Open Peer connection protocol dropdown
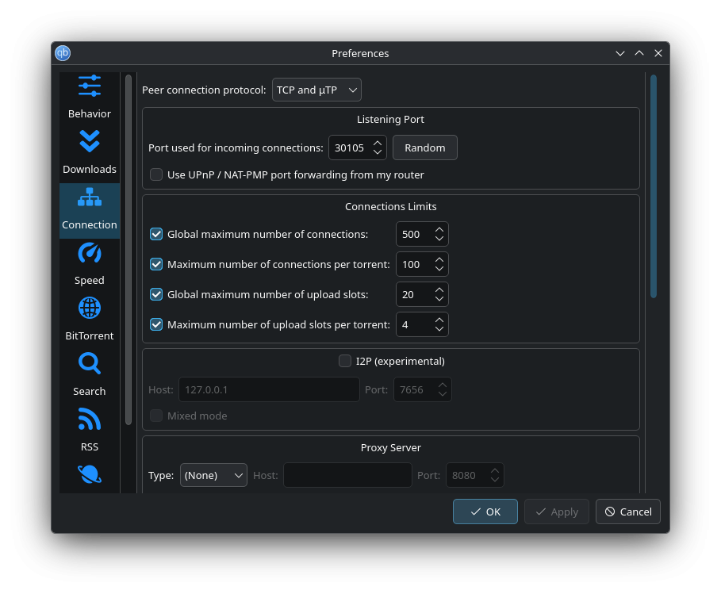 coord(316,90)
